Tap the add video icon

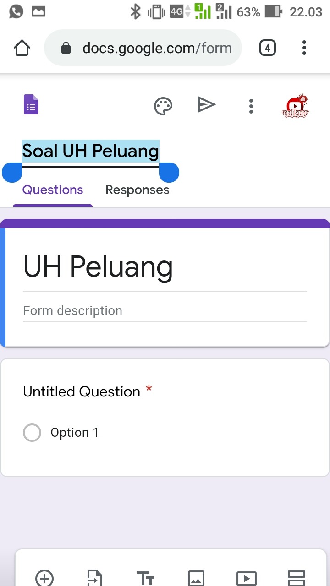pos(246,578)
